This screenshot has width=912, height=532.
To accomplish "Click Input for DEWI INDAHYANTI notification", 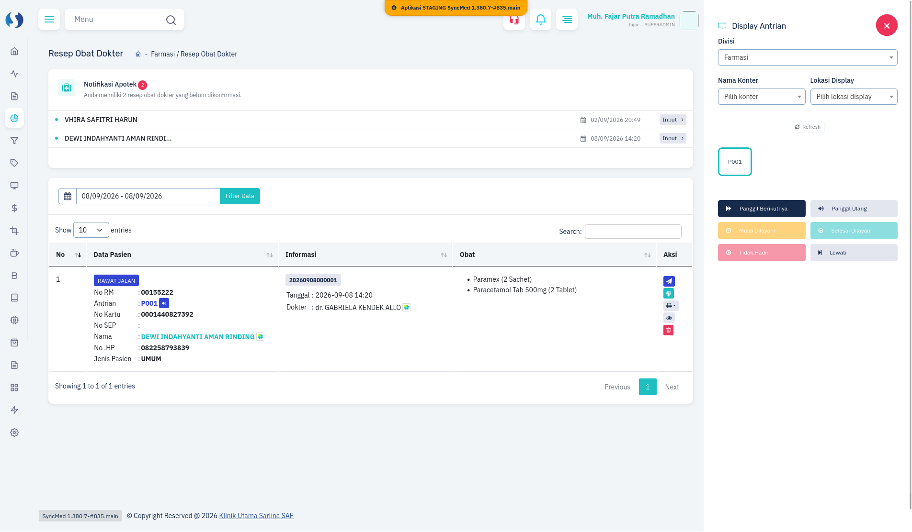I will click(673, 138).
